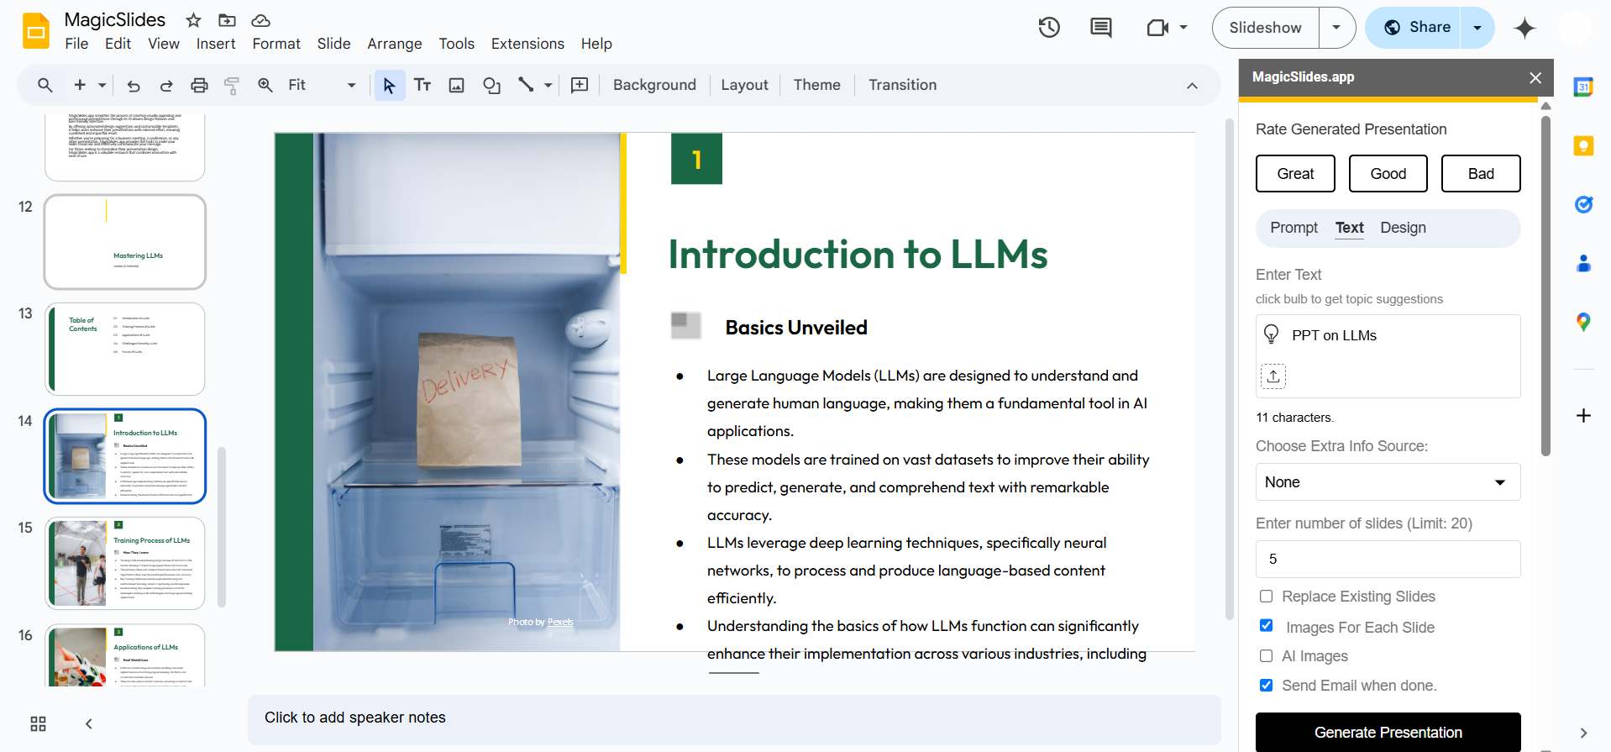Image resolution: width=1611 pixels, height=752 pixels.
Task: Rate the presentation as Great
Action: [x=1295, y=174]
